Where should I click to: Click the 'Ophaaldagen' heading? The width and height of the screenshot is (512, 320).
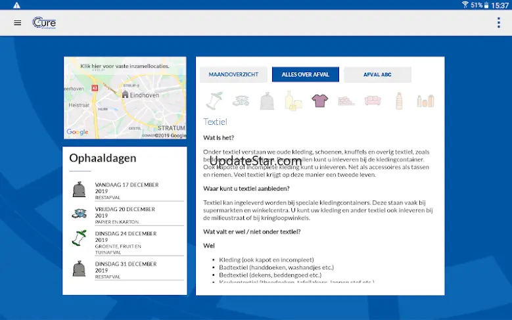103,158
